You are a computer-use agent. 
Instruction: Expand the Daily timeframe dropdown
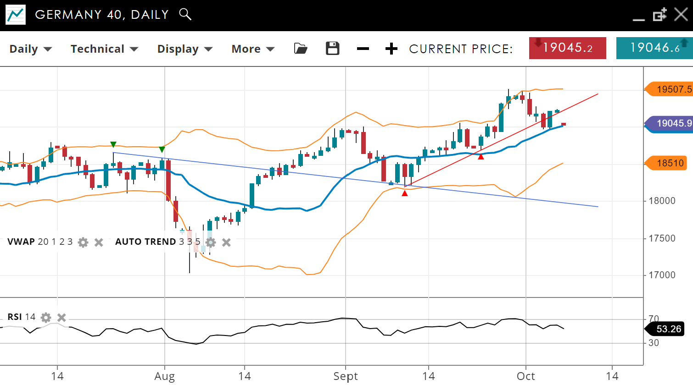pos(30,49)
